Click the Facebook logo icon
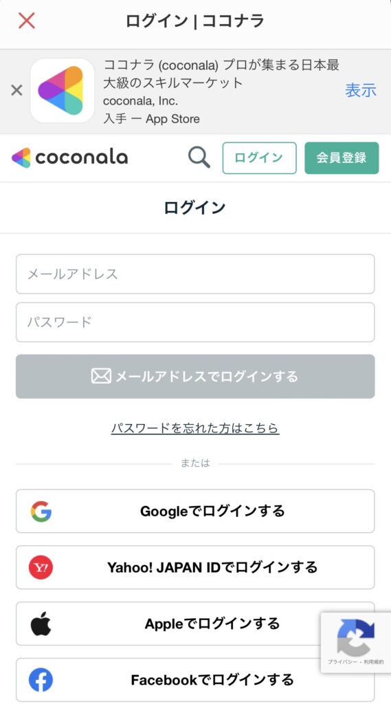The height and width of the screenshot is (704, 391). click(x=41, y=680)
